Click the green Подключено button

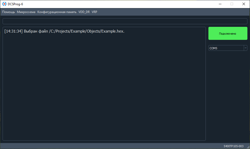[228, 33]
